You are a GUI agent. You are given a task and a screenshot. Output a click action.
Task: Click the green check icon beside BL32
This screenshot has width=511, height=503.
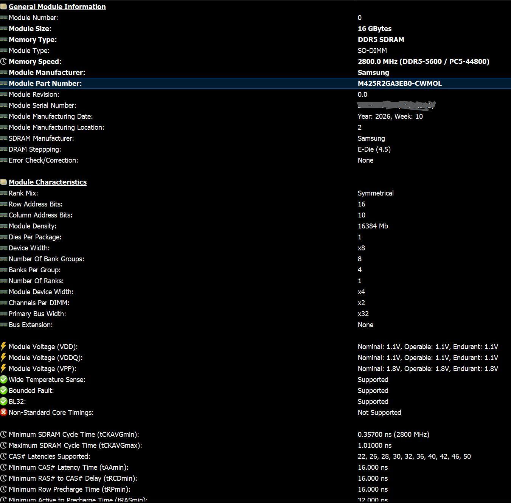(3, 401)
